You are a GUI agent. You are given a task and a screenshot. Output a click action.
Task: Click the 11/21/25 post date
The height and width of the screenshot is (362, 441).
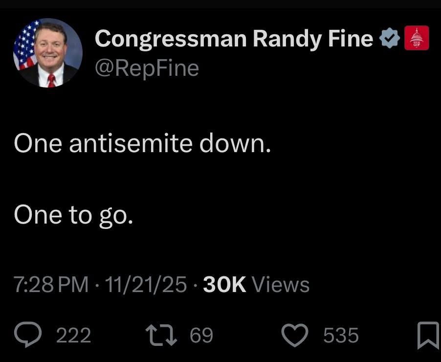[146, 284]
